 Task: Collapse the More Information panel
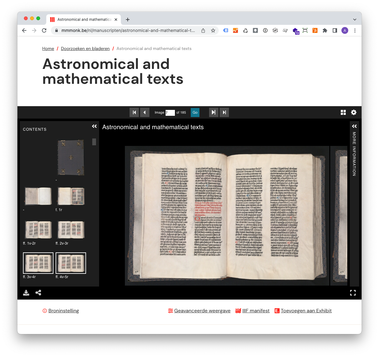354,126
